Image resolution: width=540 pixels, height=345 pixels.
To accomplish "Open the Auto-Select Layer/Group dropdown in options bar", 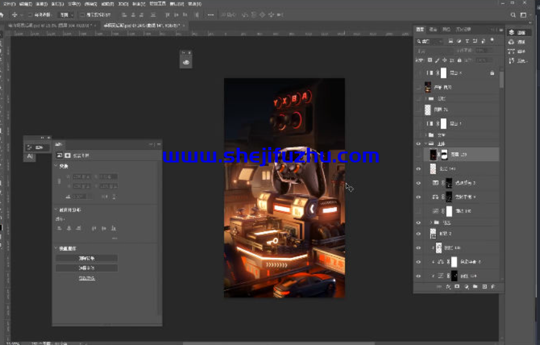I will click(67, 15).
